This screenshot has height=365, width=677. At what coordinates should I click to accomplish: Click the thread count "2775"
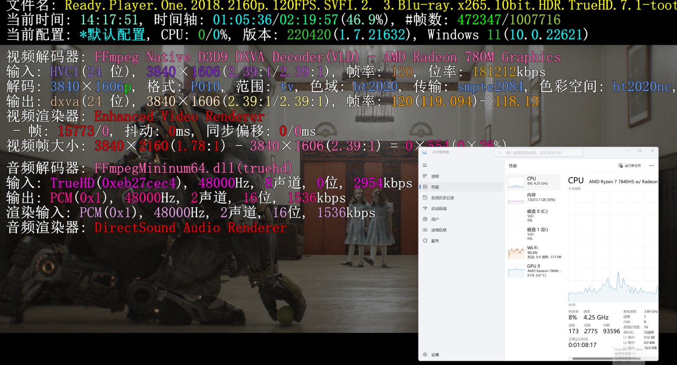point(591,331)
